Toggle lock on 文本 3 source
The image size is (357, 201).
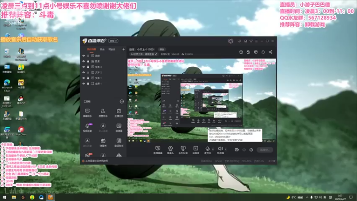[88, 67]
